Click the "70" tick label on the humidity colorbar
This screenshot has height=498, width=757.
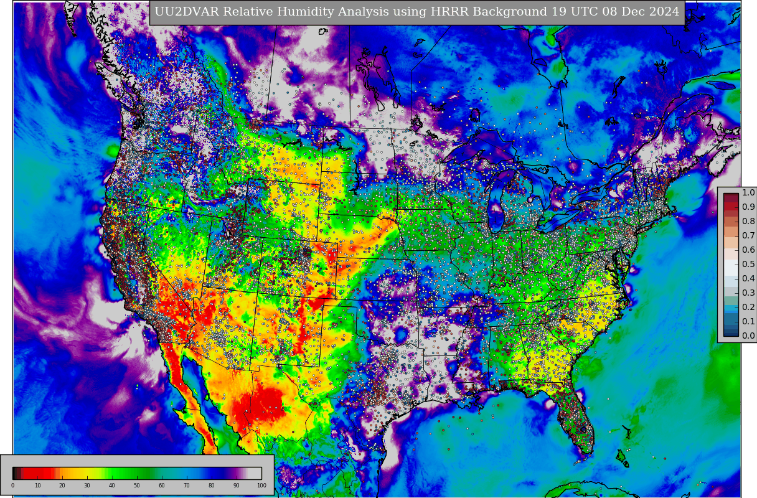[187, 486]
